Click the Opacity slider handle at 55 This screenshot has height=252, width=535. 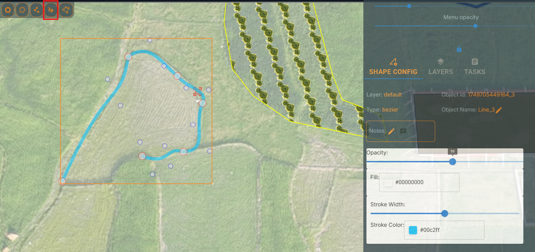[x=453, y=162]
